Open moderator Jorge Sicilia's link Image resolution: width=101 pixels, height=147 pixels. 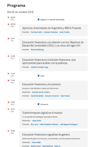(x=36, y=121)
